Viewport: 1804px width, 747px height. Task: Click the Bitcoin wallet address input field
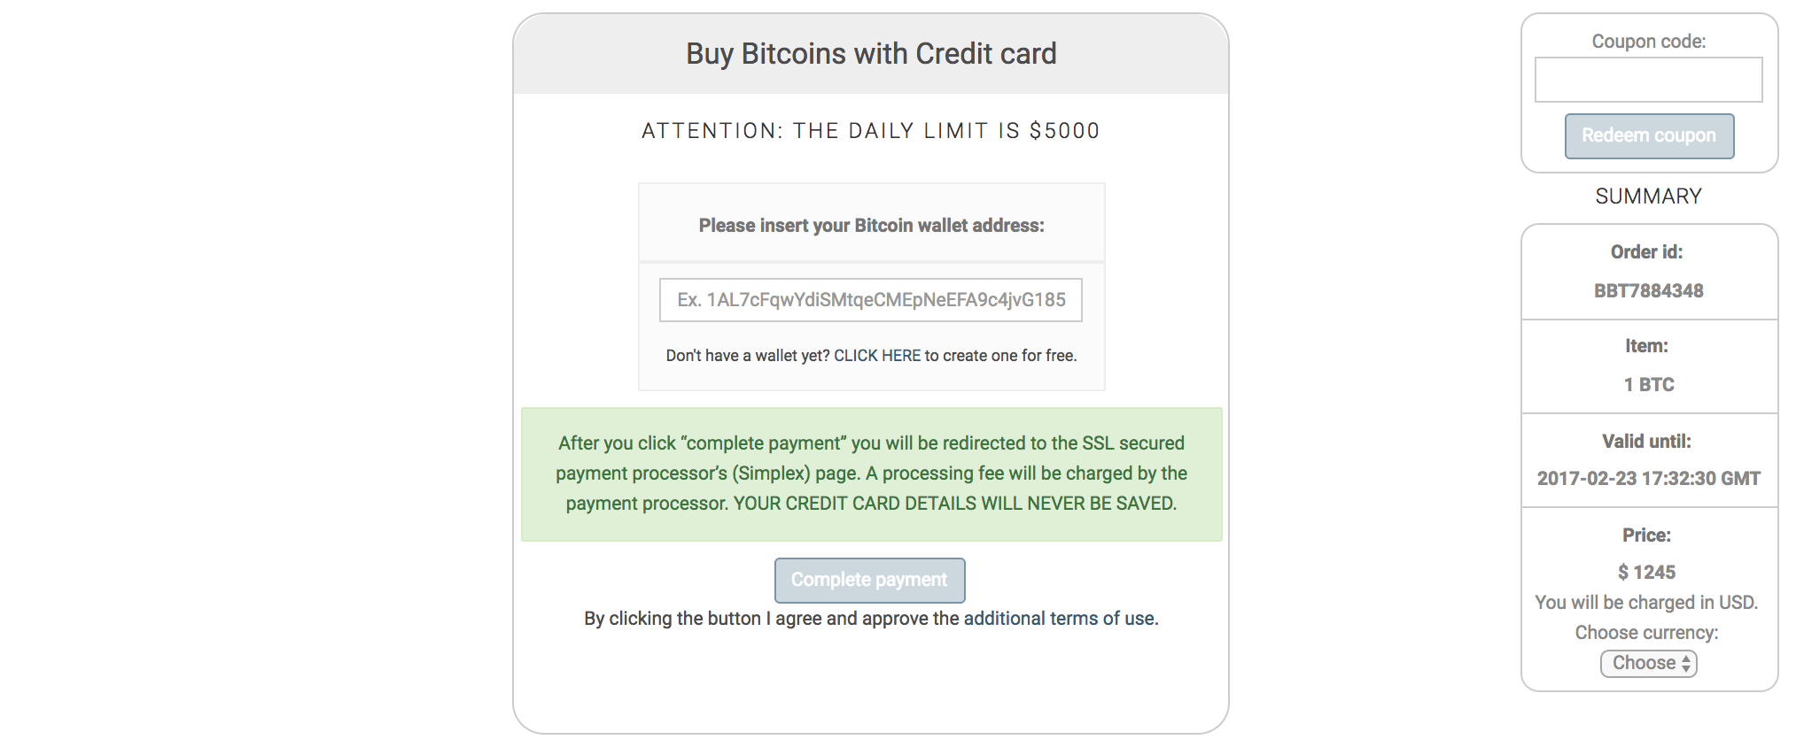[x=870, y=300]
